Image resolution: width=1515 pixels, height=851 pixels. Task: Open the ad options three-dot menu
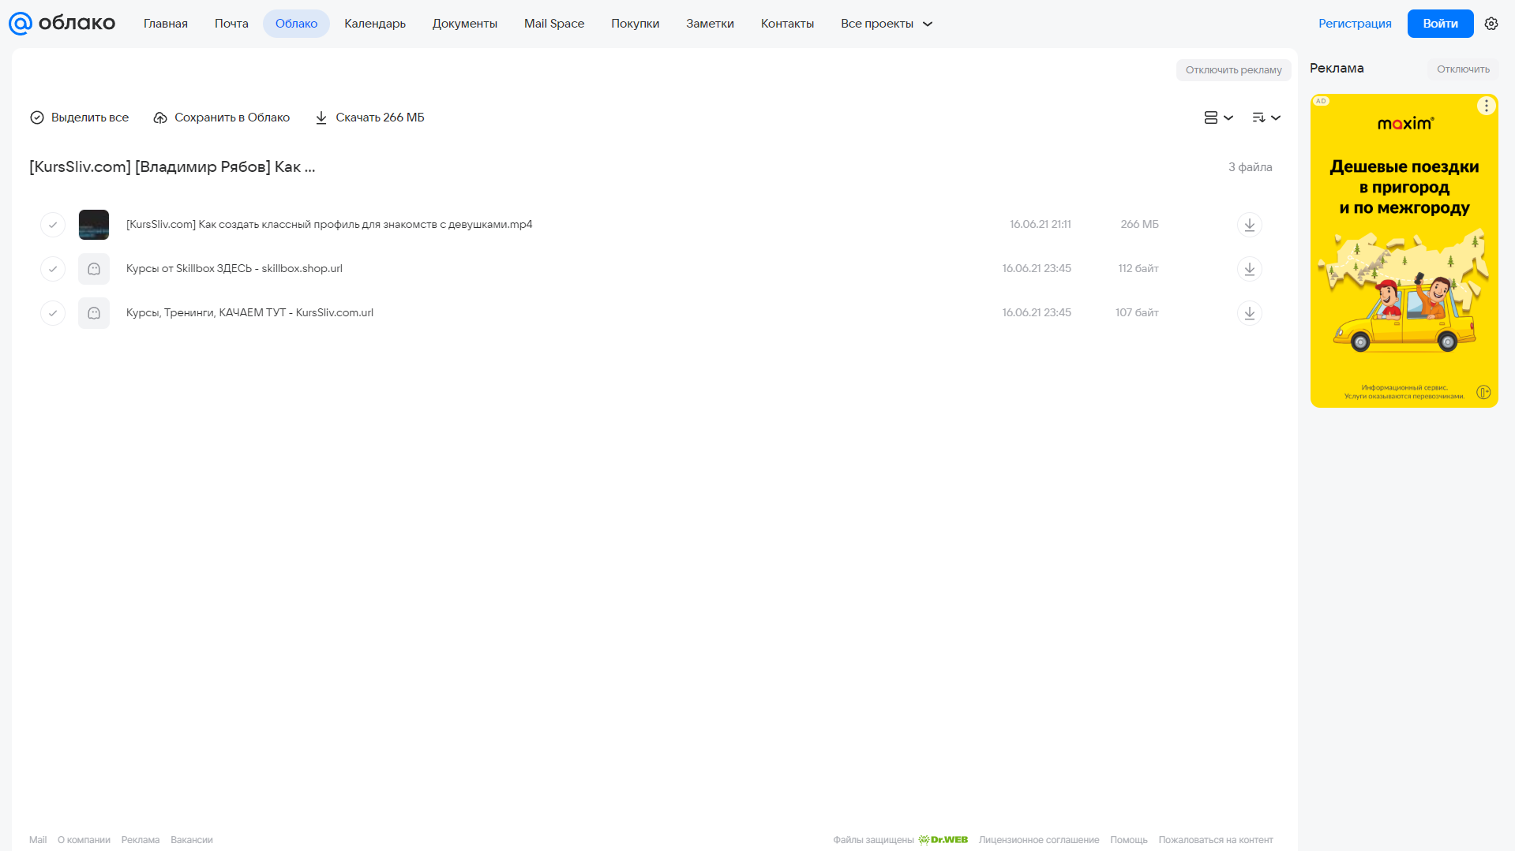tap(1486, 106)
